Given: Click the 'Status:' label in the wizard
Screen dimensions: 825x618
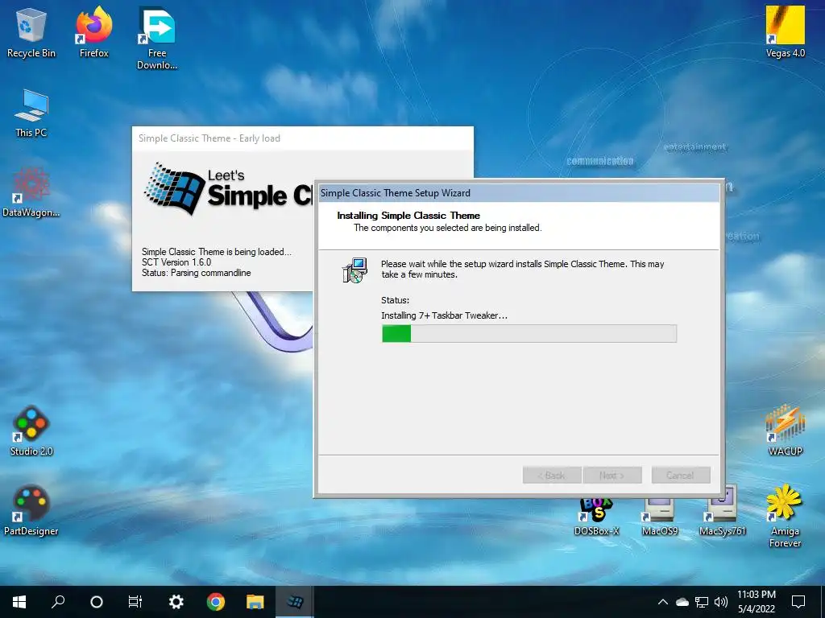Looking at the screenshot, I should (x=395, y=300).
